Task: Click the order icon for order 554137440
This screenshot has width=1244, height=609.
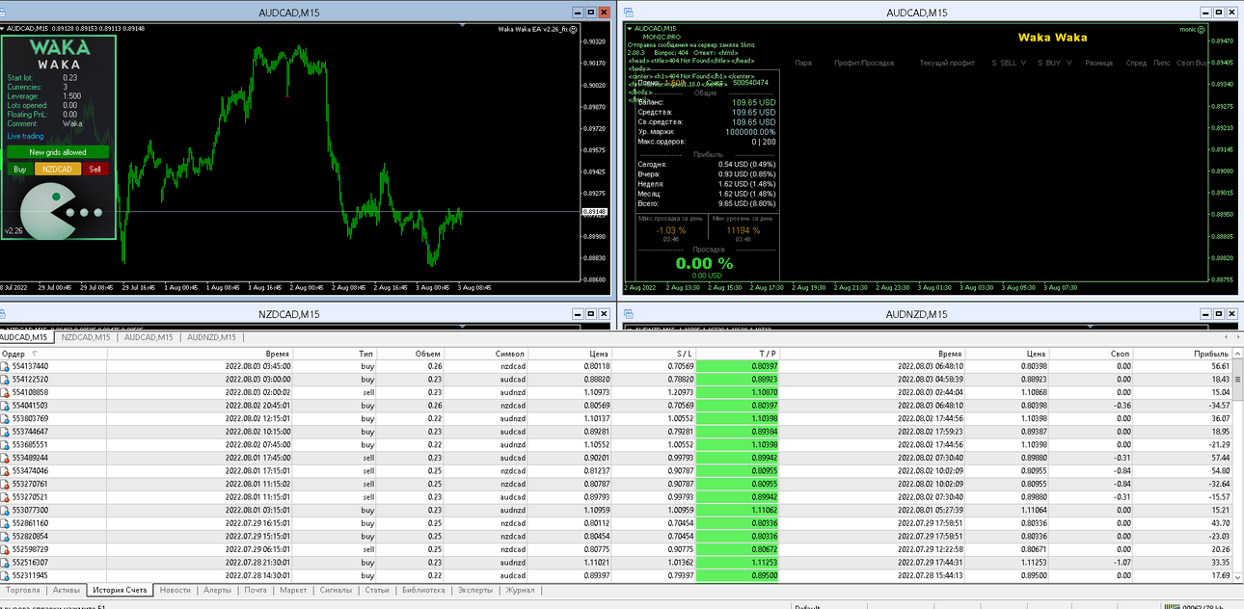Action: coord(6,366)
